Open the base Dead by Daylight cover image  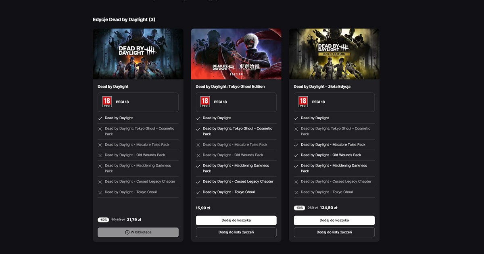(138, 54)
